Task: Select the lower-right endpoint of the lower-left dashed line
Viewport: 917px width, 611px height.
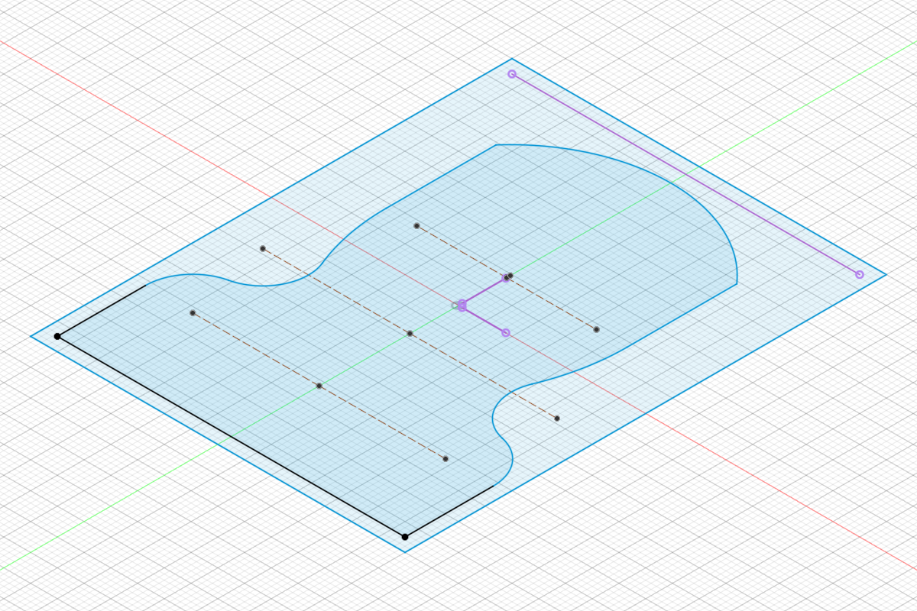Action: [x=446, y=459]
